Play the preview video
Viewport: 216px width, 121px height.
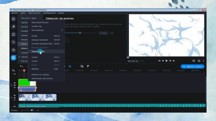166,61
